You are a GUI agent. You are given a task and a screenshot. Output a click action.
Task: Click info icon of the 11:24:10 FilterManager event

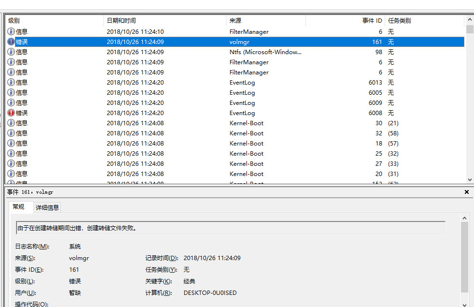click(11, 32)
